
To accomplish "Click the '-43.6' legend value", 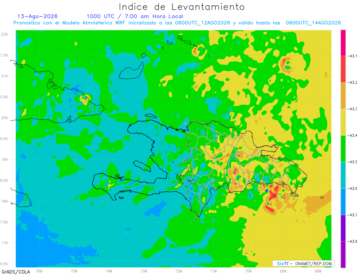I will tap(352, 188).
